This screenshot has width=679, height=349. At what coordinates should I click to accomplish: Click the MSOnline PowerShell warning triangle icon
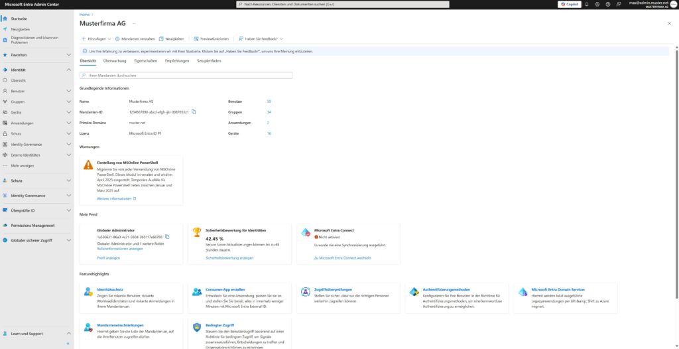pyautogui.click(x=88, y=165)
